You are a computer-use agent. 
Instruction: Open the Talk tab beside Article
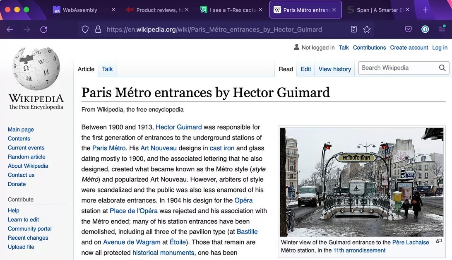pyautogui.click(x=107, y=69)
